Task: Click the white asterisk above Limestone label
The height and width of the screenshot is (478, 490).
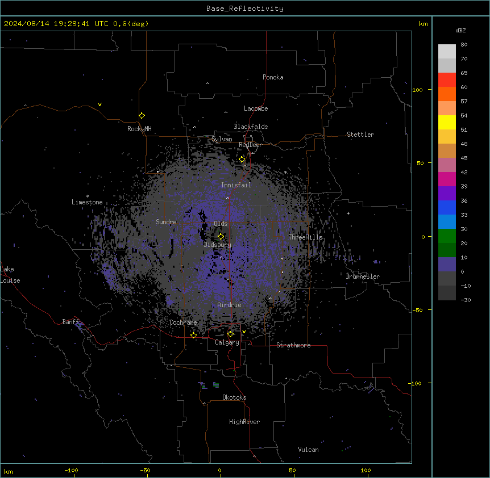Action: coord(87,196)
